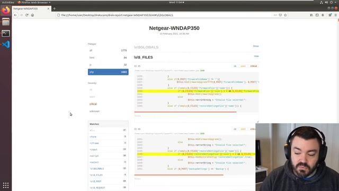
Task: Click the What's New gift icon
Action: click(x=330, y=15)
